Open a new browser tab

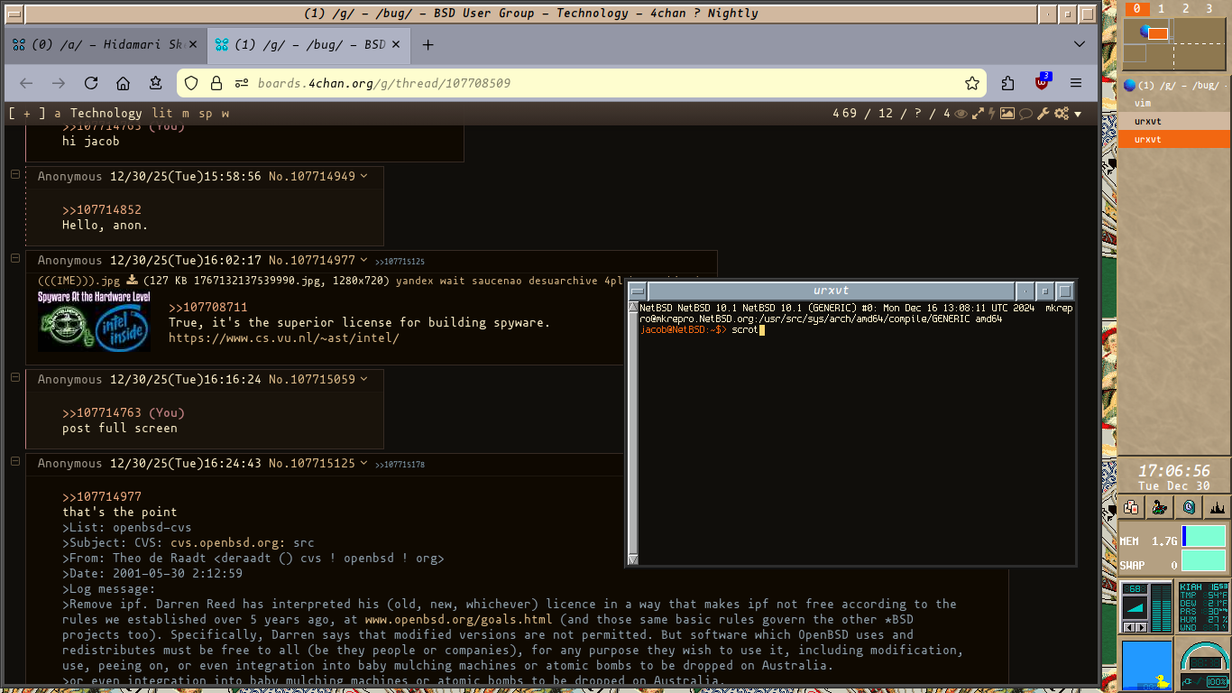(428, 45)
